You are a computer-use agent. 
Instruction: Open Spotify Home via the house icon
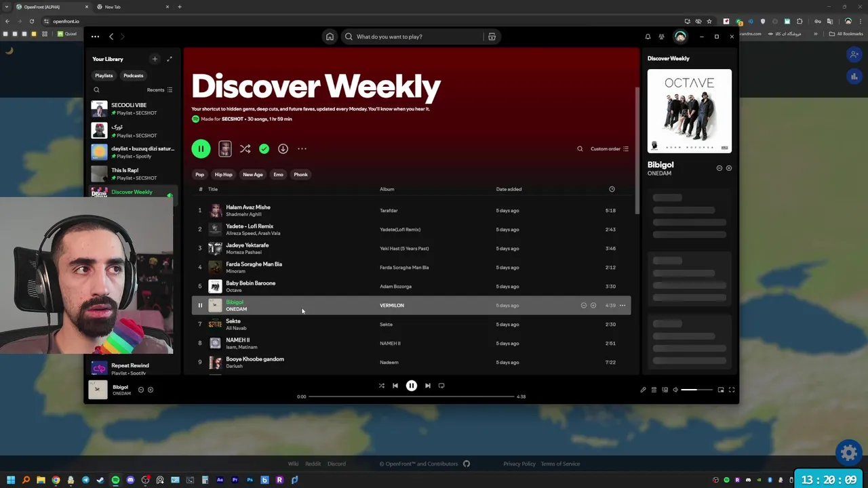tap(330, 37)
